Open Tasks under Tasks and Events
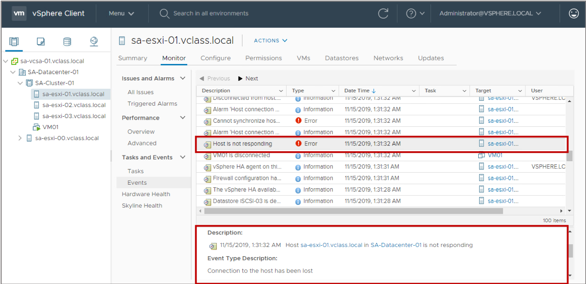Viewport: 586px width, 284px height. click(136, 171)
